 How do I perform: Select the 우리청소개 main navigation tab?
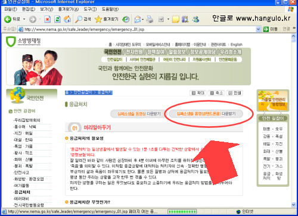click(x=231, y=52)
